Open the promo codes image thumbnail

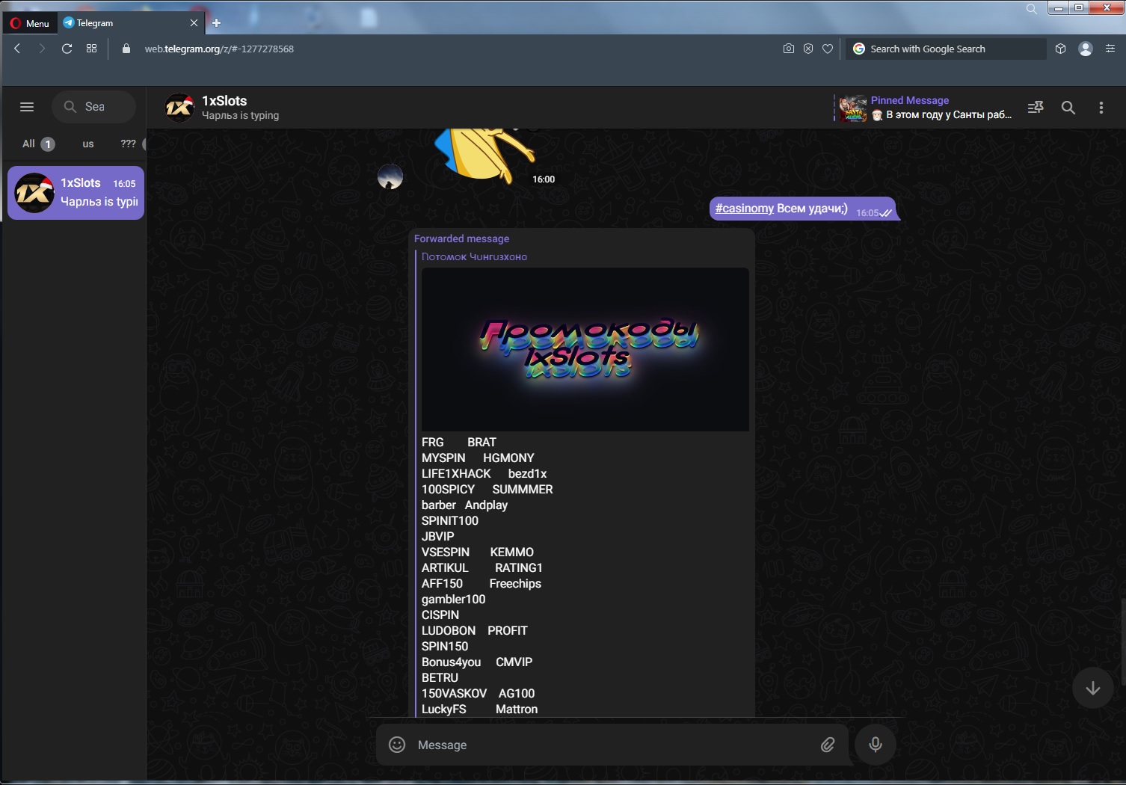click(x=585, y=349)
